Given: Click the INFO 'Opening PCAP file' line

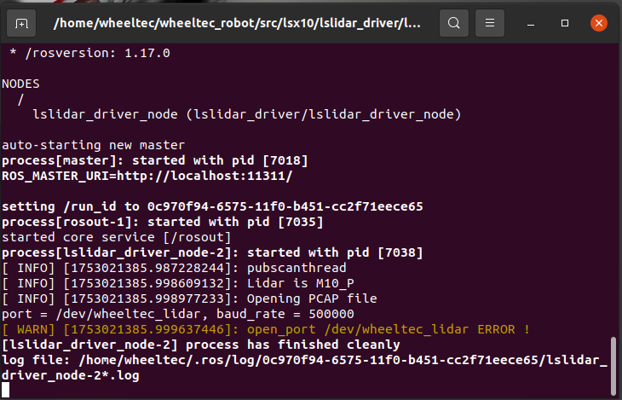Looking at the screenshot, I should (189, 299).
